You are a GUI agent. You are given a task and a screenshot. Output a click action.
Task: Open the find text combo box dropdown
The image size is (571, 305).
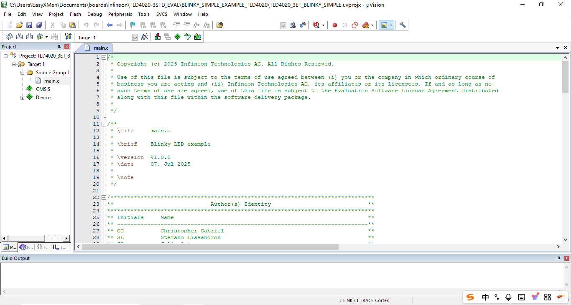click(x=283, y=25)
